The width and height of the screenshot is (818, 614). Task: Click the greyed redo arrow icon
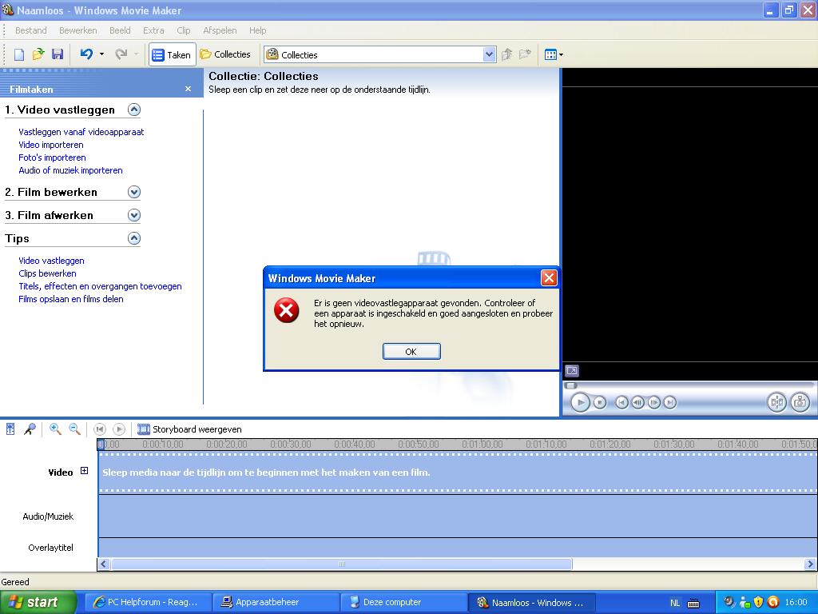click(x=121, y=54)
